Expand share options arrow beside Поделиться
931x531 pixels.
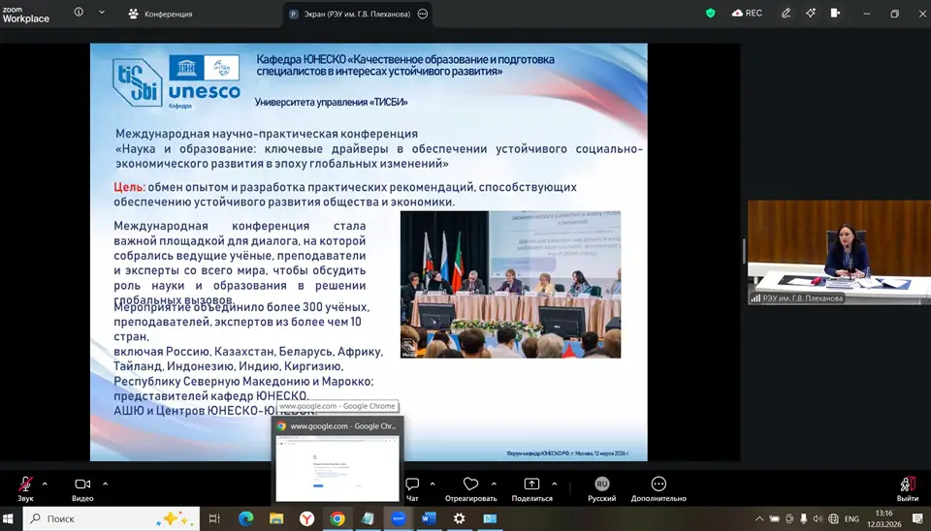coord(554,483)
